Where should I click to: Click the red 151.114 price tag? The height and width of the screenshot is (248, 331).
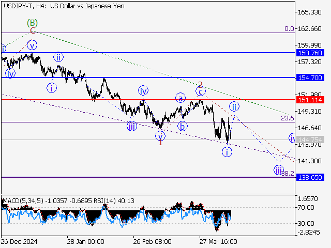pos(310,99)
